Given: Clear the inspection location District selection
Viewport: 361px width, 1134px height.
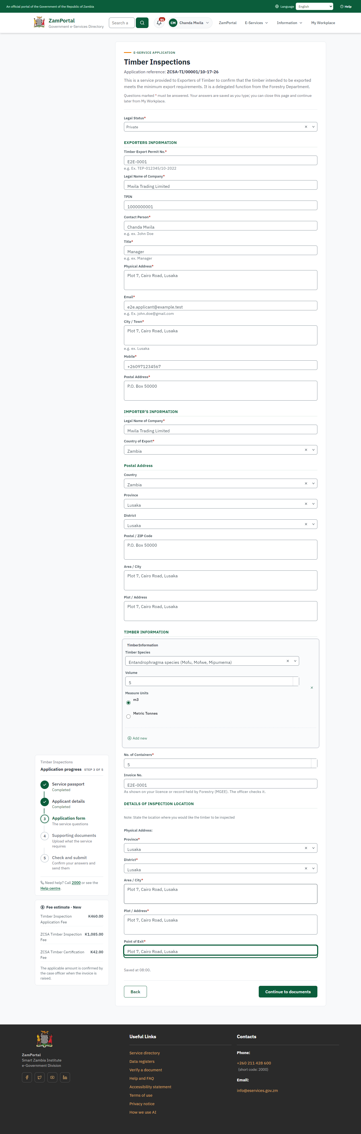Looking at the screenshot, I should pyautogui.click(x=306, y=869).
